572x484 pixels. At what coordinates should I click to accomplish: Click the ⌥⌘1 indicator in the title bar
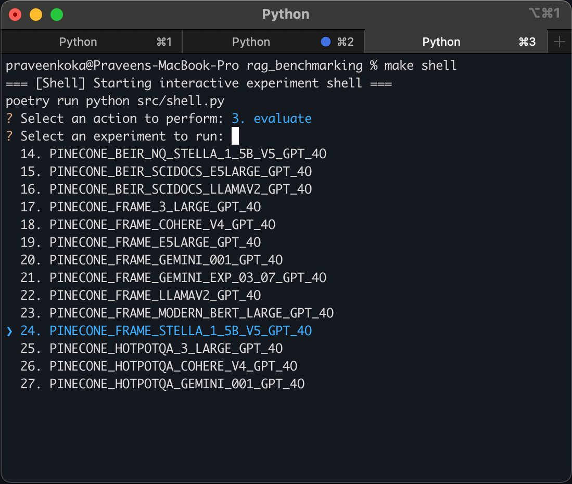click(544, 14)
